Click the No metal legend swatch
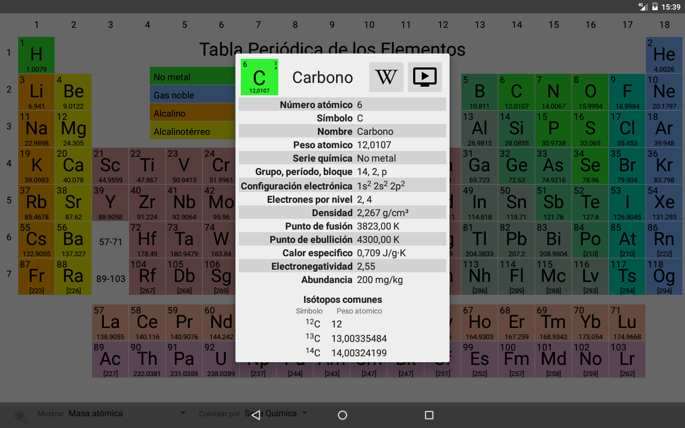Screen dimensions: 685x428 coord(192,77)
